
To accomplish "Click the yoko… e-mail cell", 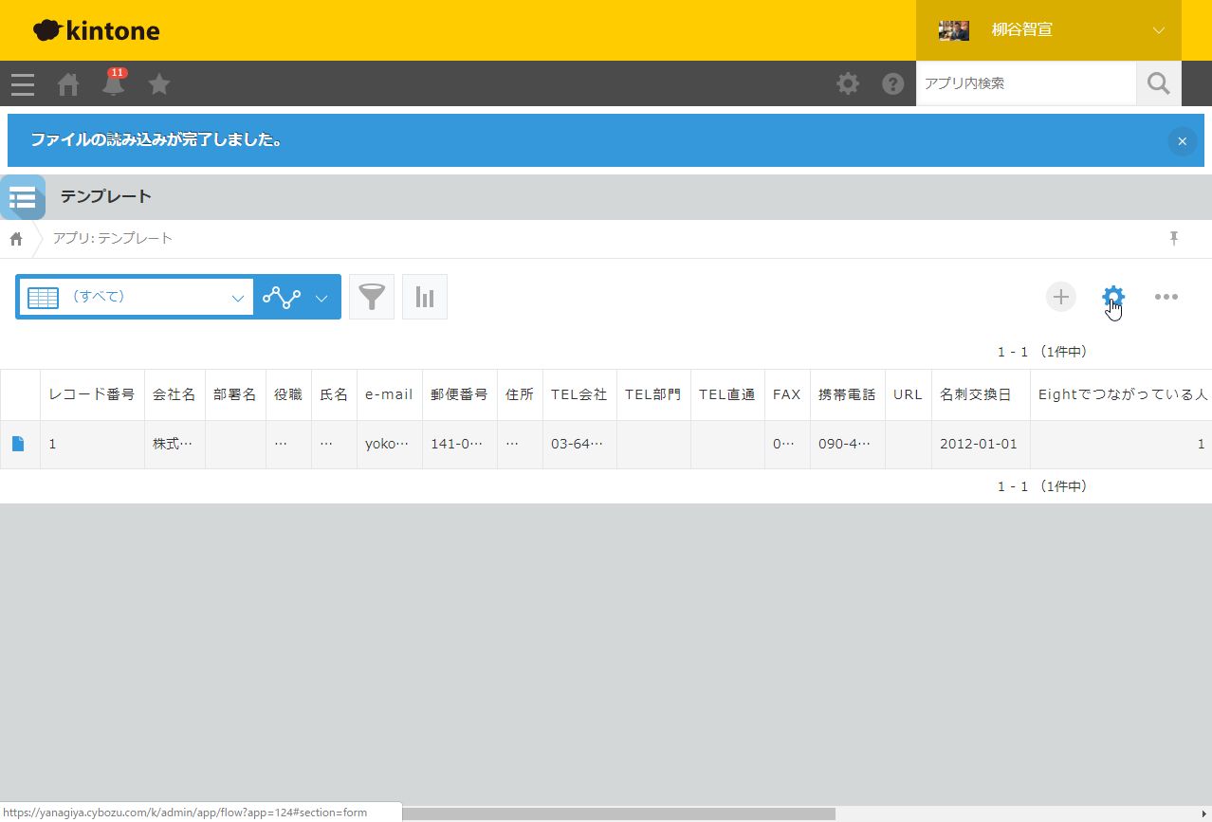I will pyautogui.click(x=390, y=444).
